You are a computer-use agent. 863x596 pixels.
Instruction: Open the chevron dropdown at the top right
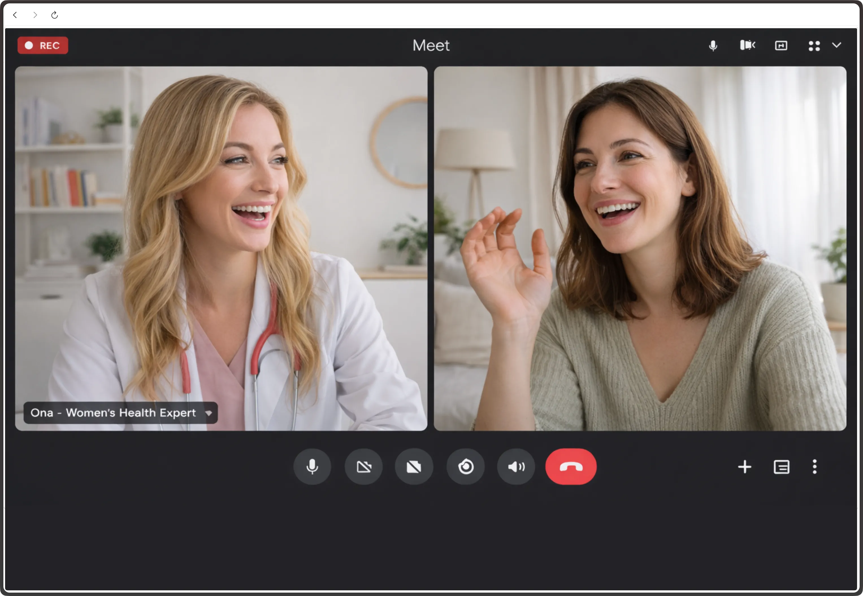[836, 45]
